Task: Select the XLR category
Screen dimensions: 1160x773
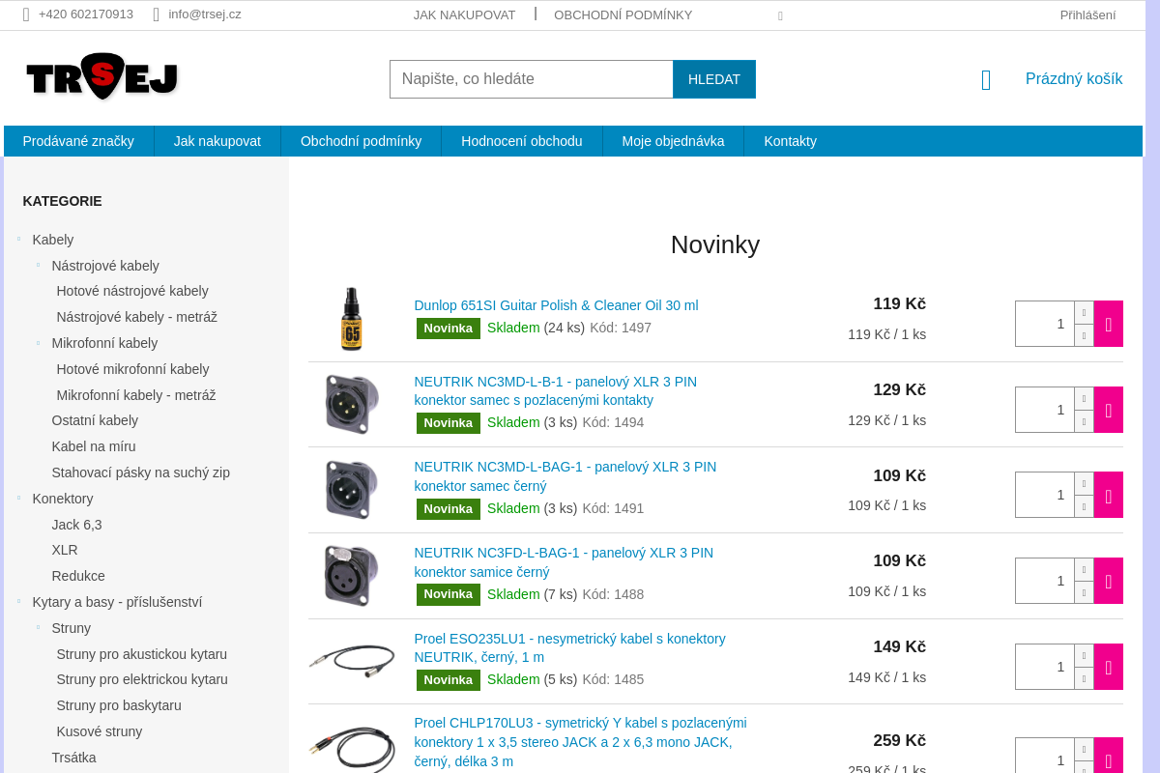Action: (65, 550)
